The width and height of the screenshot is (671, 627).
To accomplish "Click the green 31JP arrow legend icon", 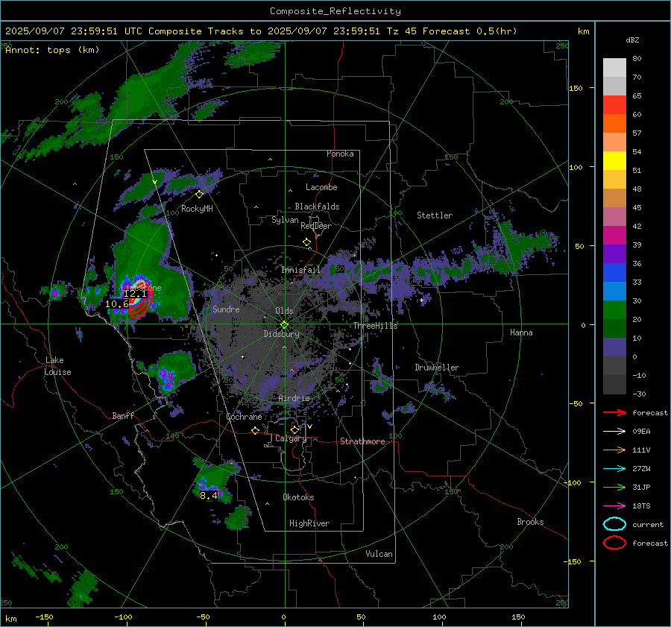I will 614,487.
